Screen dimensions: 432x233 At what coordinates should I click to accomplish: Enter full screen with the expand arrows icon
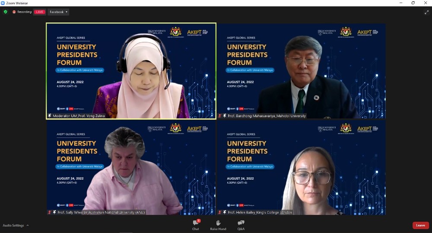[426, 12]
